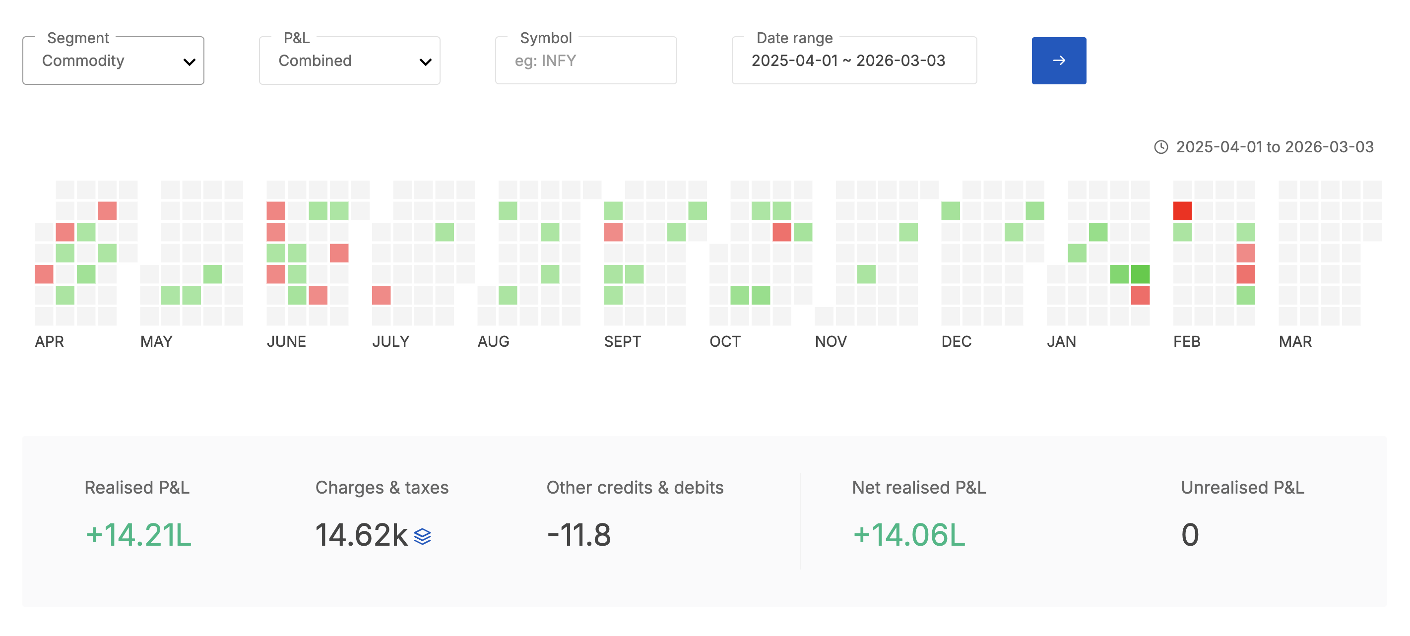This screenshot has width=1410, height=636.
Task: Click the lone red July heatmap cell
Action: [x=381, y=295]
